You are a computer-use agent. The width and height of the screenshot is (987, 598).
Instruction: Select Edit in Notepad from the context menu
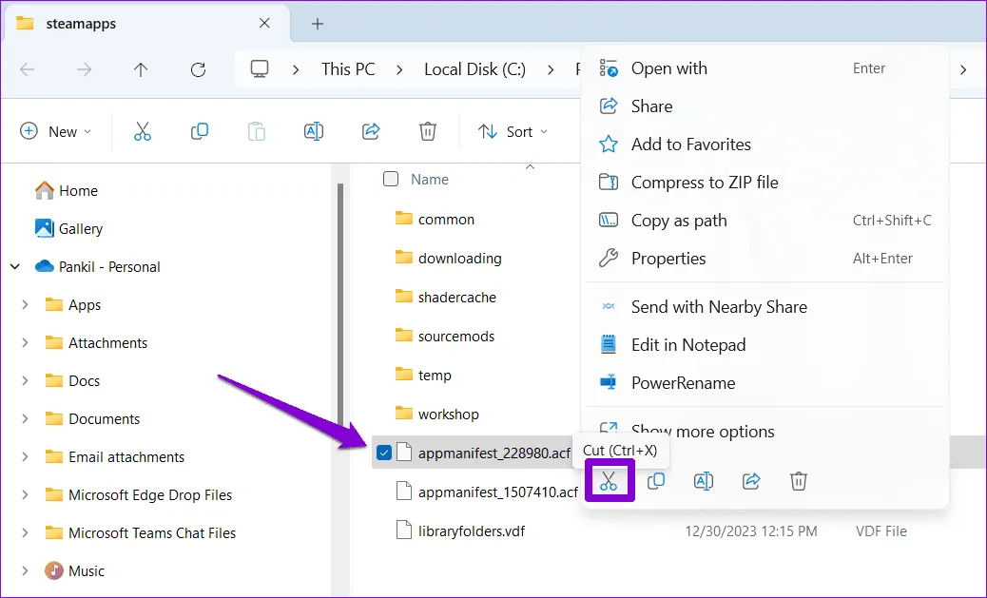688,344
